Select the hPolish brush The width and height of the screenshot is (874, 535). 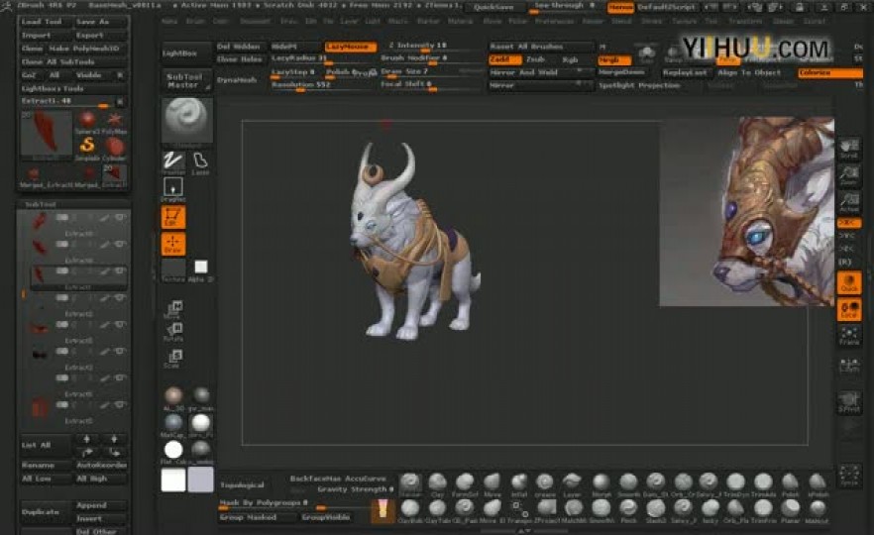point(818,484)
